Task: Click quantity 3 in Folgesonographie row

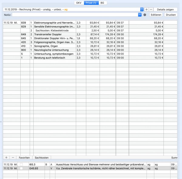Action: pyautogui.click(x=31, y=42)
